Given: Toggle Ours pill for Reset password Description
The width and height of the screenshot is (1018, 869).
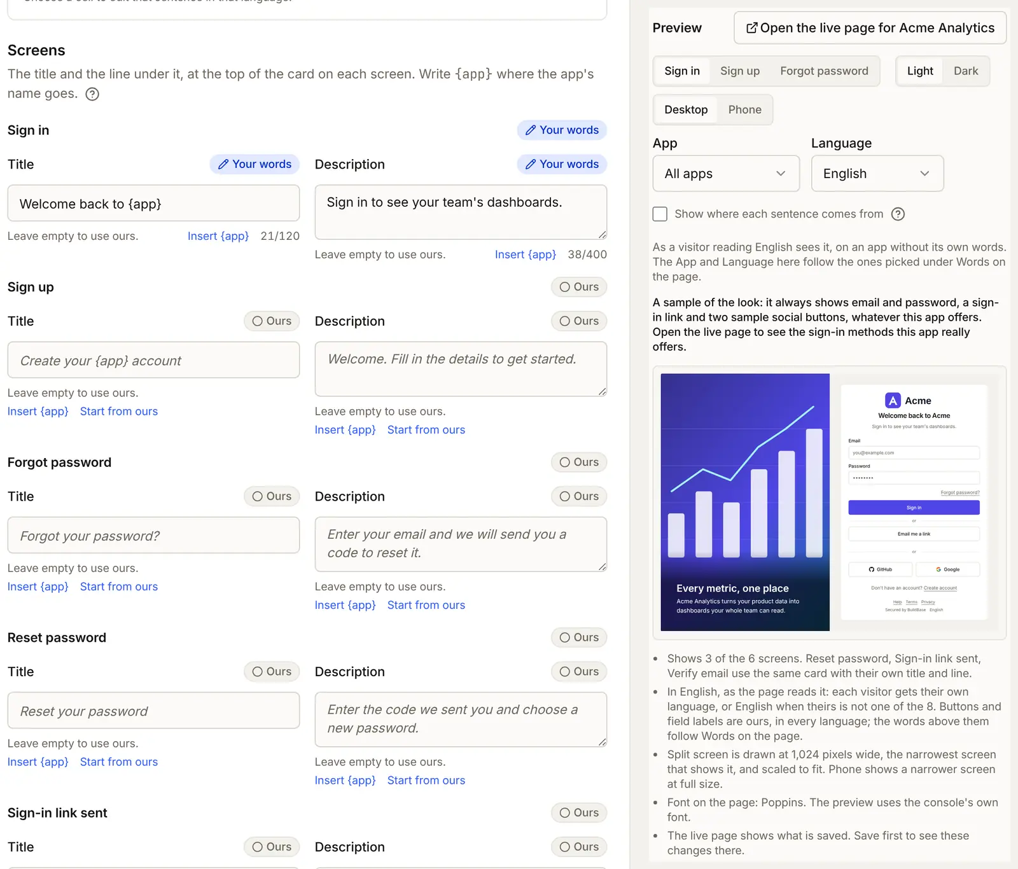Looking at the screenshot, I should (x=579, y=672).
